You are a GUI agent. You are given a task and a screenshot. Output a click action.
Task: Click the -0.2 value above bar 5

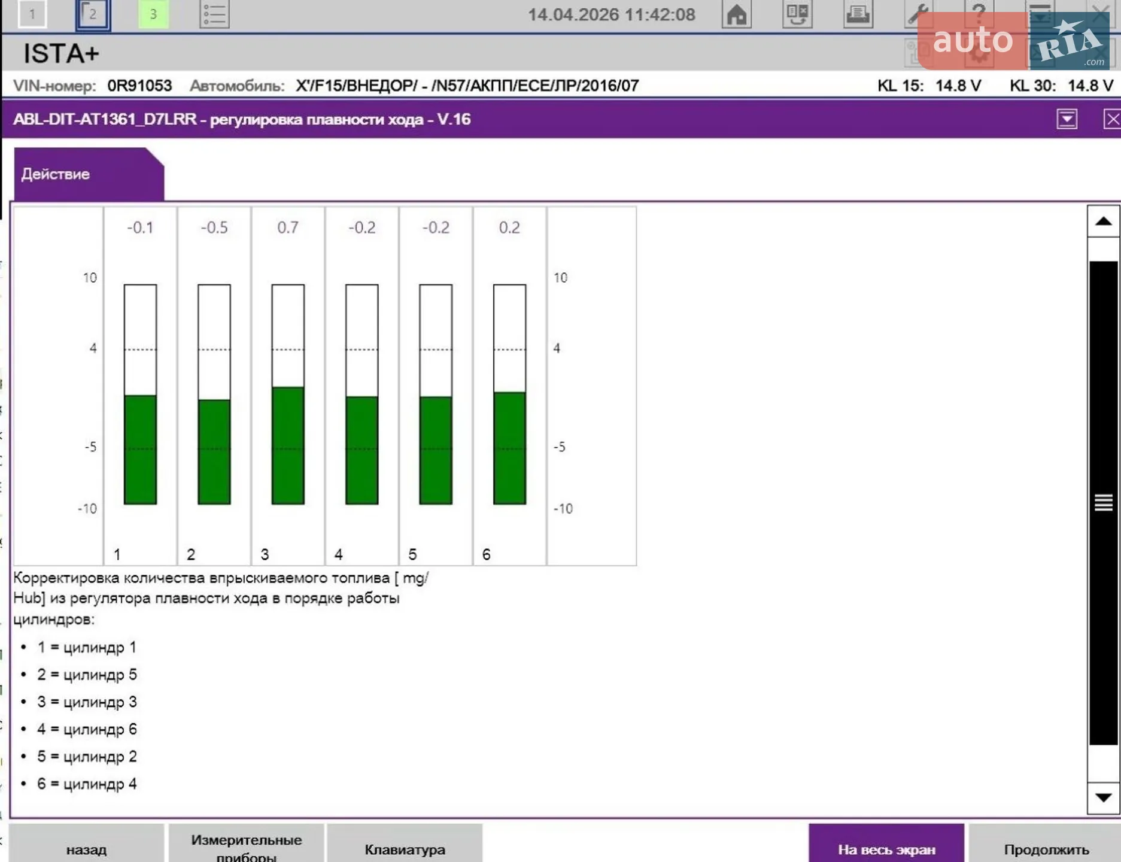click(x=436, y=227)
